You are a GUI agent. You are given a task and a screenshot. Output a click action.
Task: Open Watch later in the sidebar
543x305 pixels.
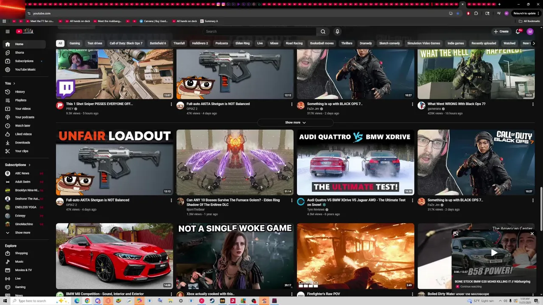point(23,126)
